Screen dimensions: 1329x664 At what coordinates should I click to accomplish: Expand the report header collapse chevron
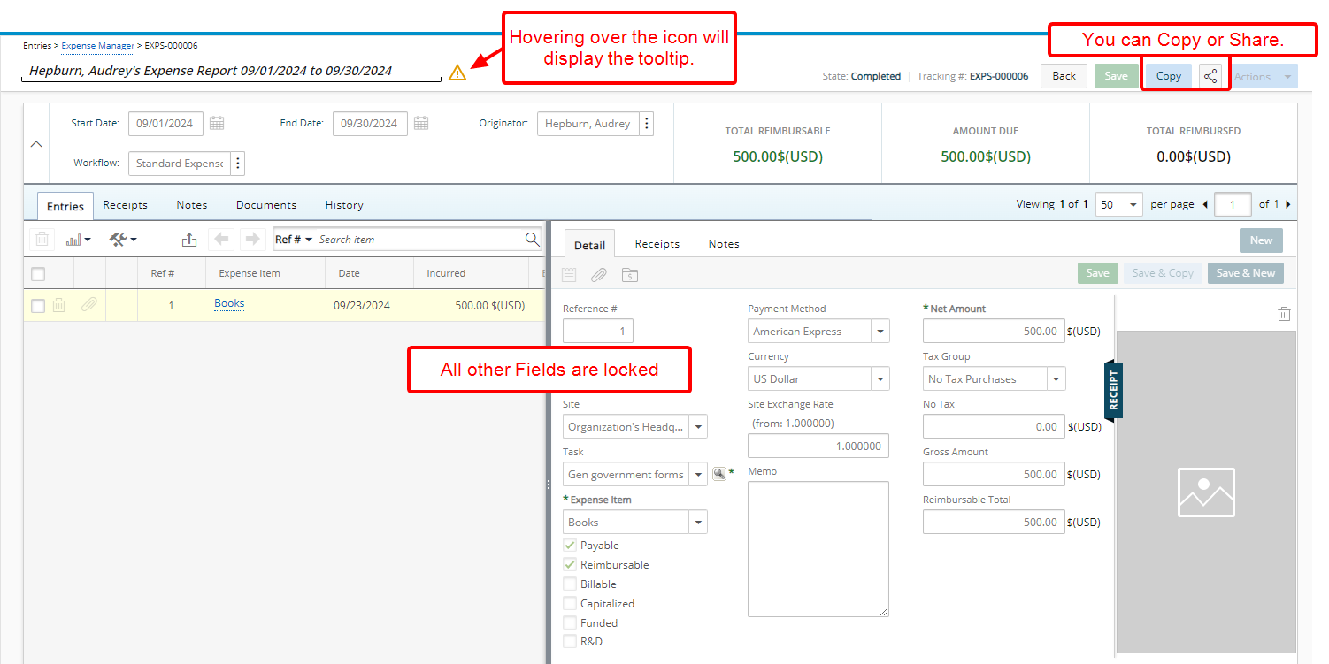click(x=36, y=143)
